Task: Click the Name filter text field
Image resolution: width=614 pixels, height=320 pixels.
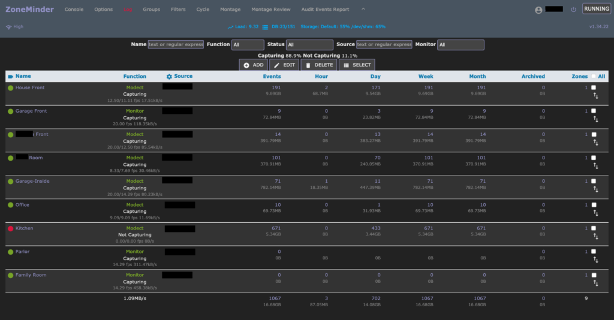Action: click(x=176, y=45)
